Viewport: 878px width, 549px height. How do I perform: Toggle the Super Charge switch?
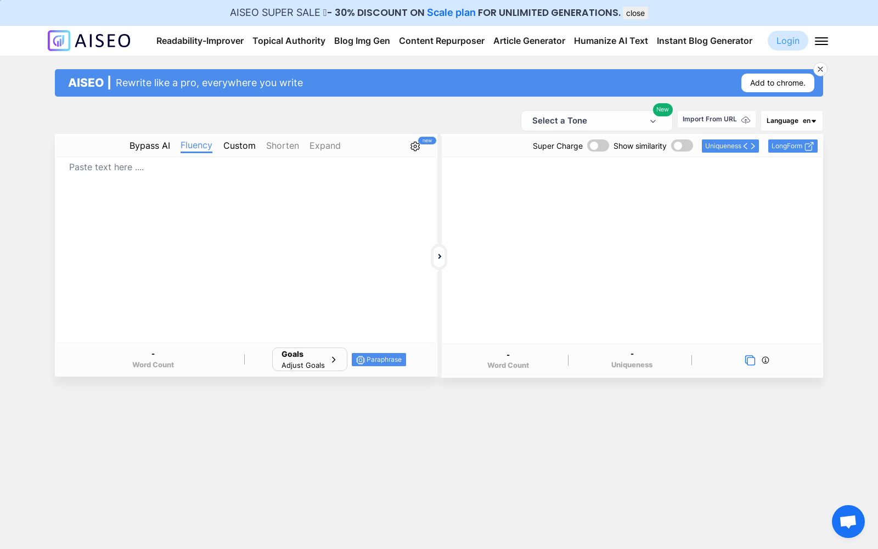(x=598, y=145)
